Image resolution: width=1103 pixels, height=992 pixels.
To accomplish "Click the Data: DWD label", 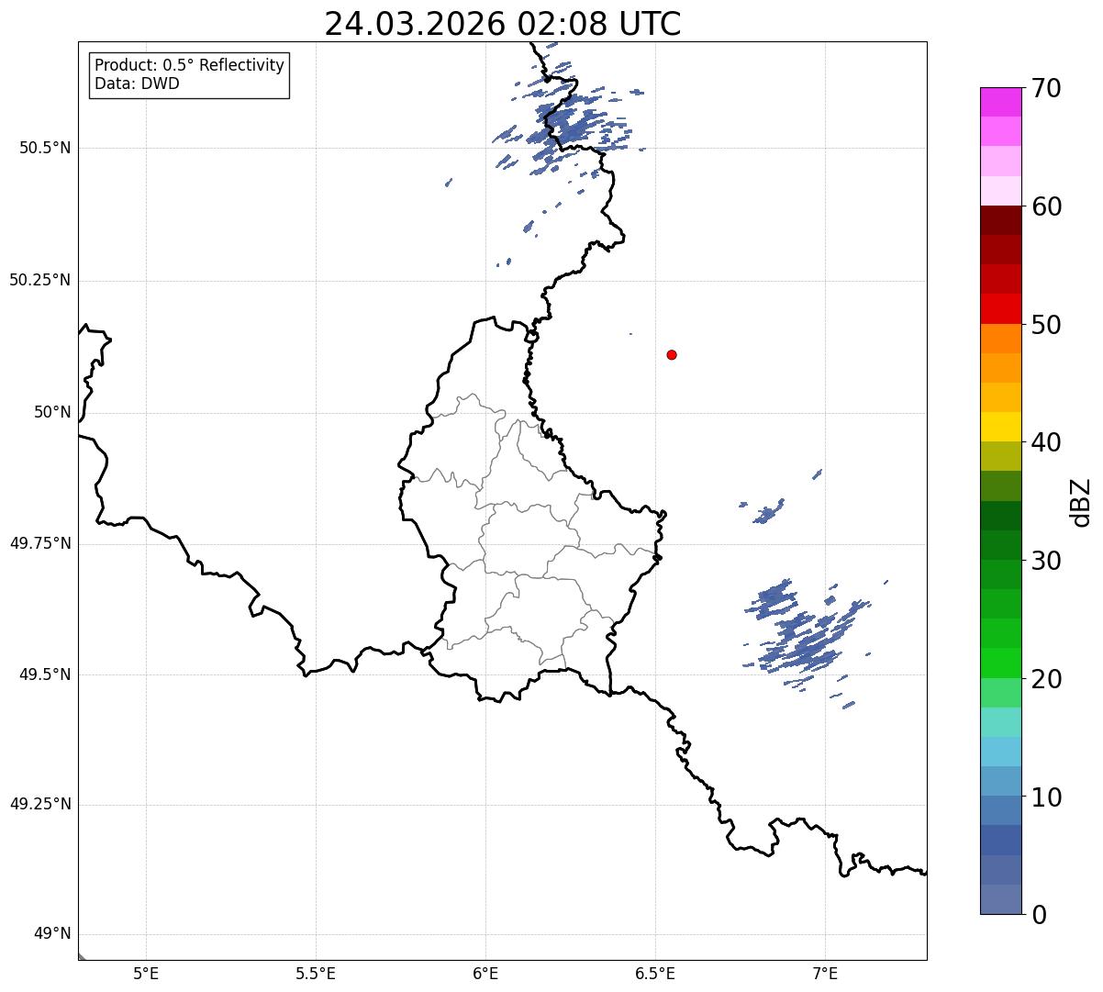I will click(137, 84).
